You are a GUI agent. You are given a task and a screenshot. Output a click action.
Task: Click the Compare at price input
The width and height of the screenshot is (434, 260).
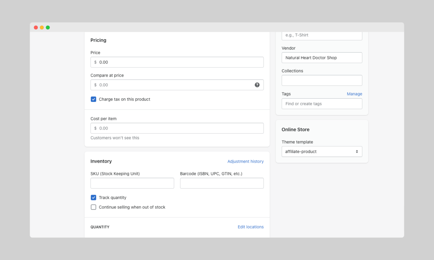pos(174,85)
